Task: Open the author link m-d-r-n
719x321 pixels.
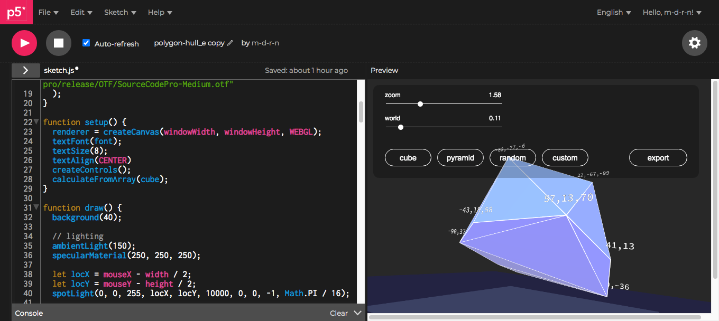Action: 265,43
